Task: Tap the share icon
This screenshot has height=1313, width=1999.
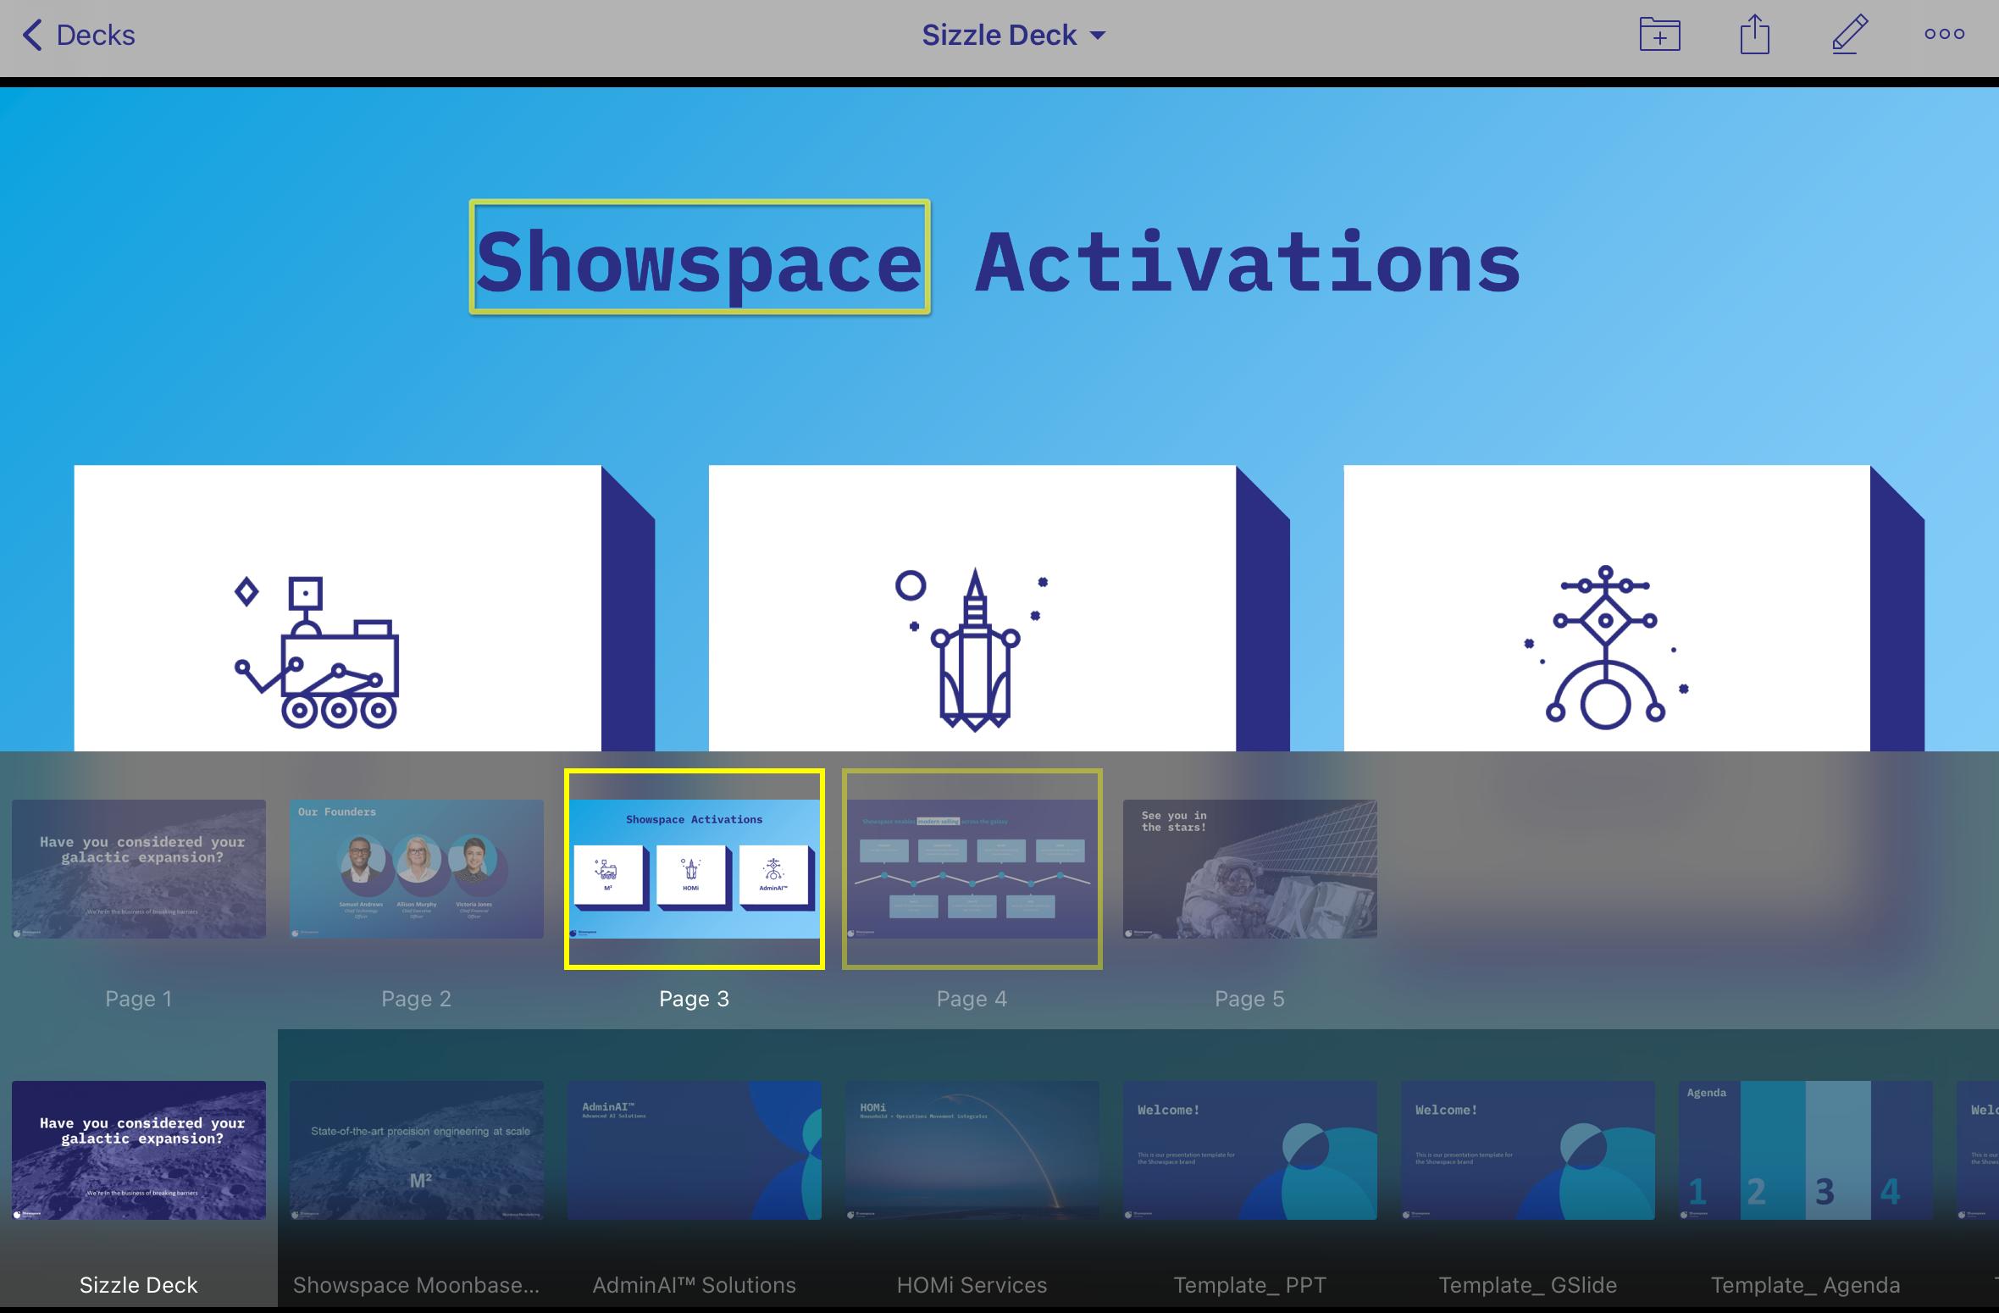Action: [x=1755, y=35]
